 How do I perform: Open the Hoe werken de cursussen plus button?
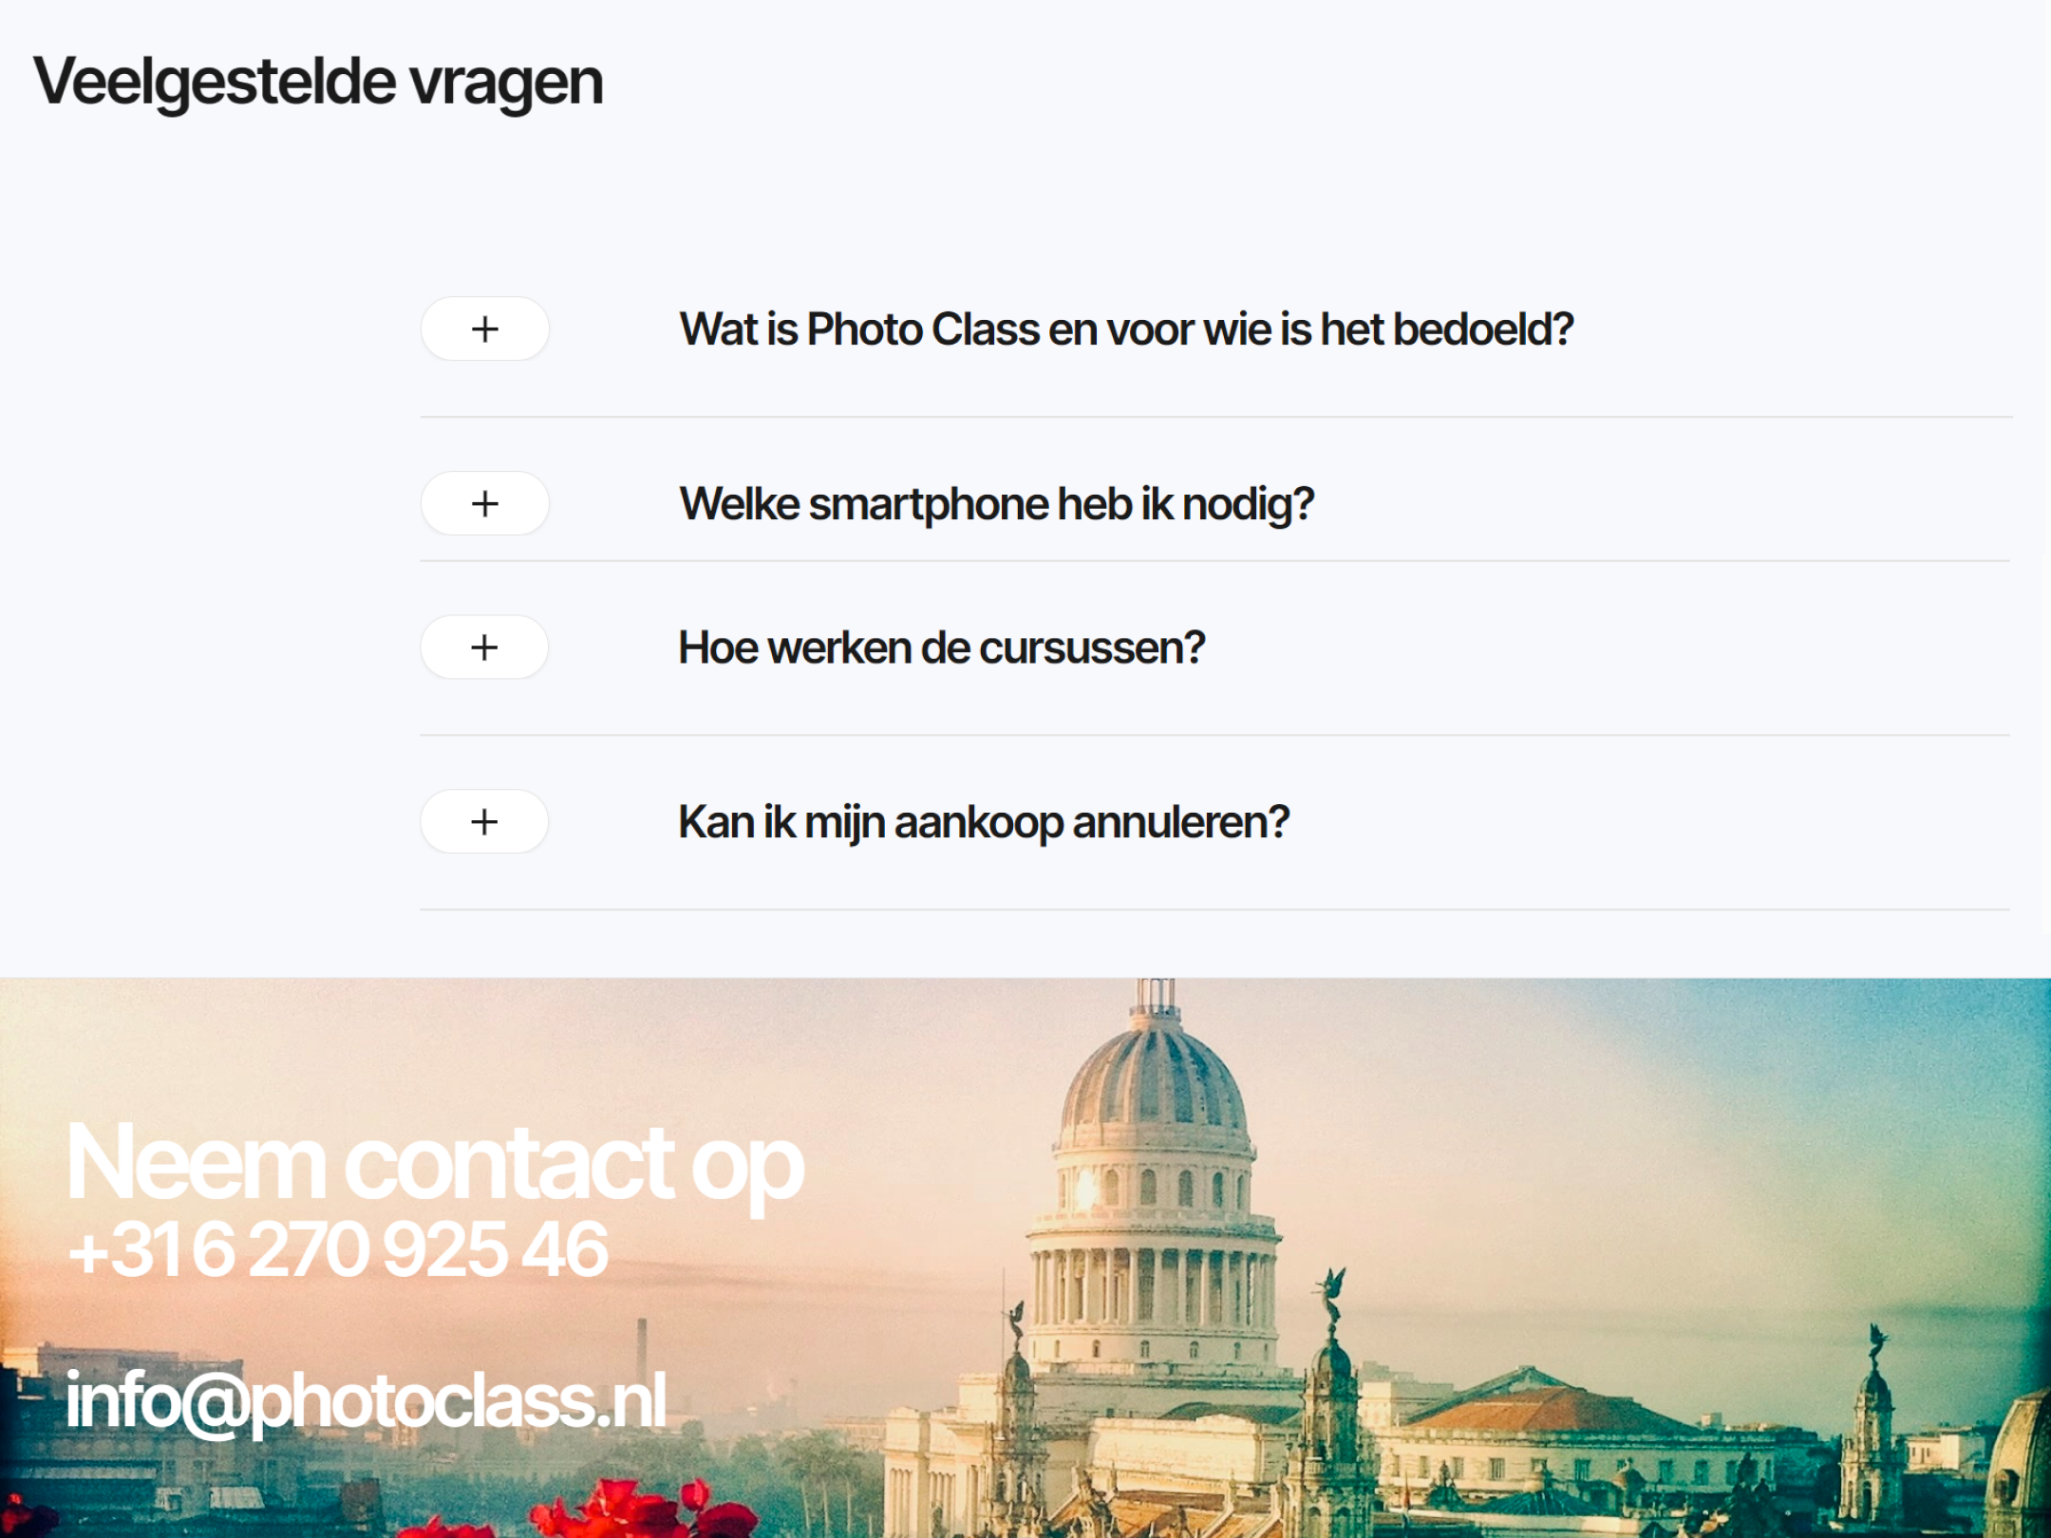point(484,647)
